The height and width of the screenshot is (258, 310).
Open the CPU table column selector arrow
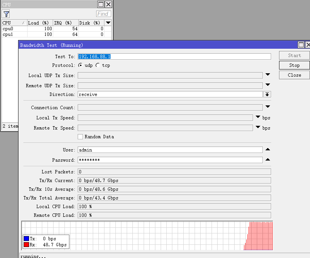point(108,23)
